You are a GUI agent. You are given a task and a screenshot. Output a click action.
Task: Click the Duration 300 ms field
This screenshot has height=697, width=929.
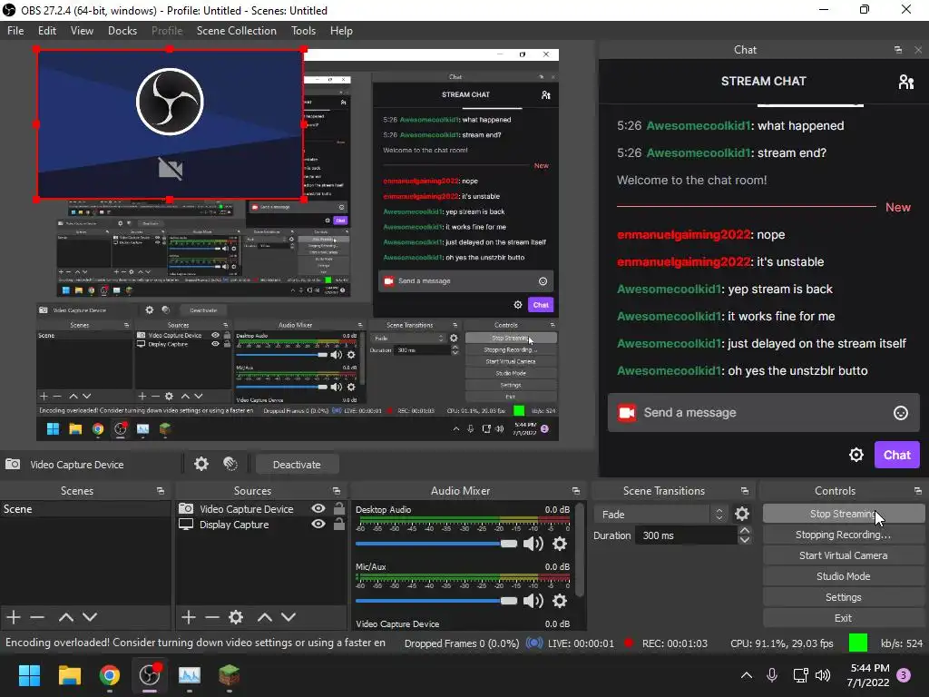click(686, 535)
